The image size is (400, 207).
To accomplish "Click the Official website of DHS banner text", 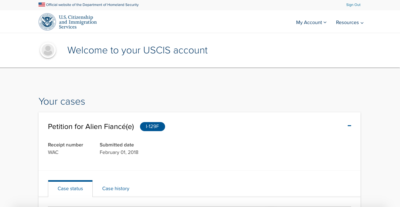I will click(92, 5).
